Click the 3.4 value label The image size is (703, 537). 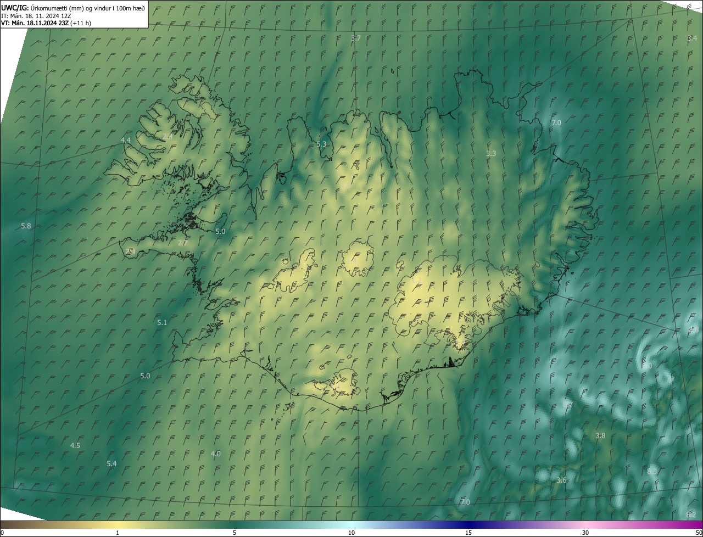[692, 38]
